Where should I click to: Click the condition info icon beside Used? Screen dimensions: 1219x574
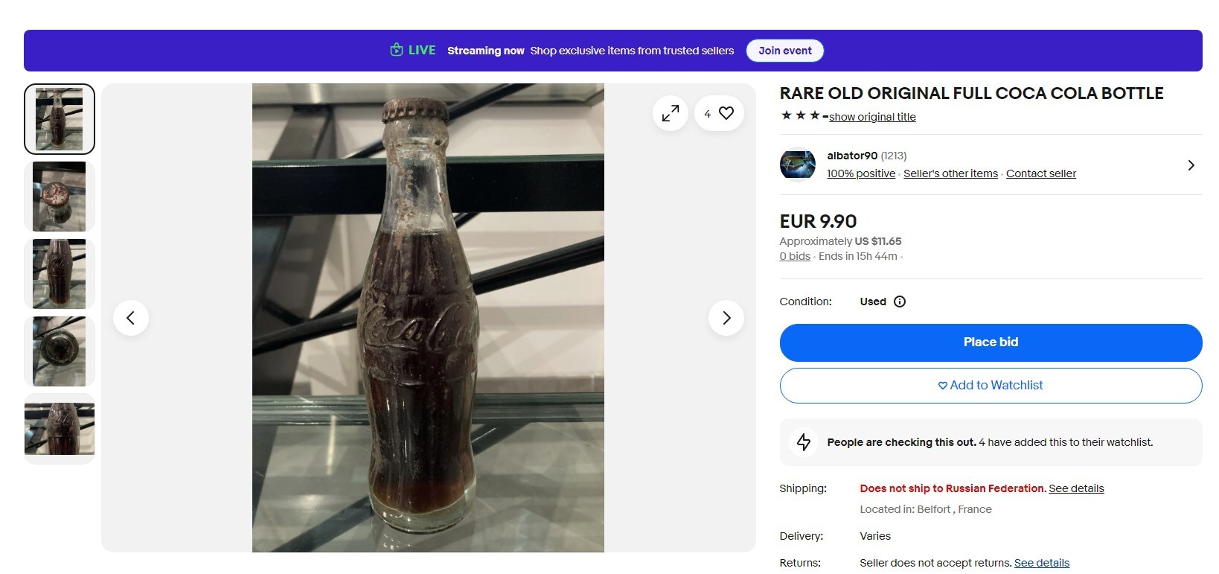click(x=900, y=302)
